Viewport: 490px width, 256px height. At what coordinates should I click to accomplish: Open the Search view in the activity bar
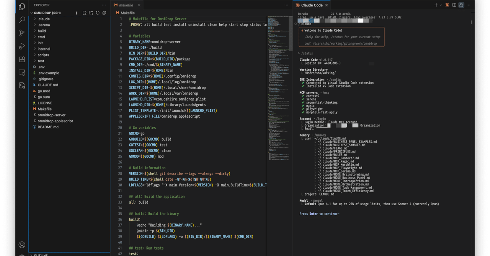22,20
